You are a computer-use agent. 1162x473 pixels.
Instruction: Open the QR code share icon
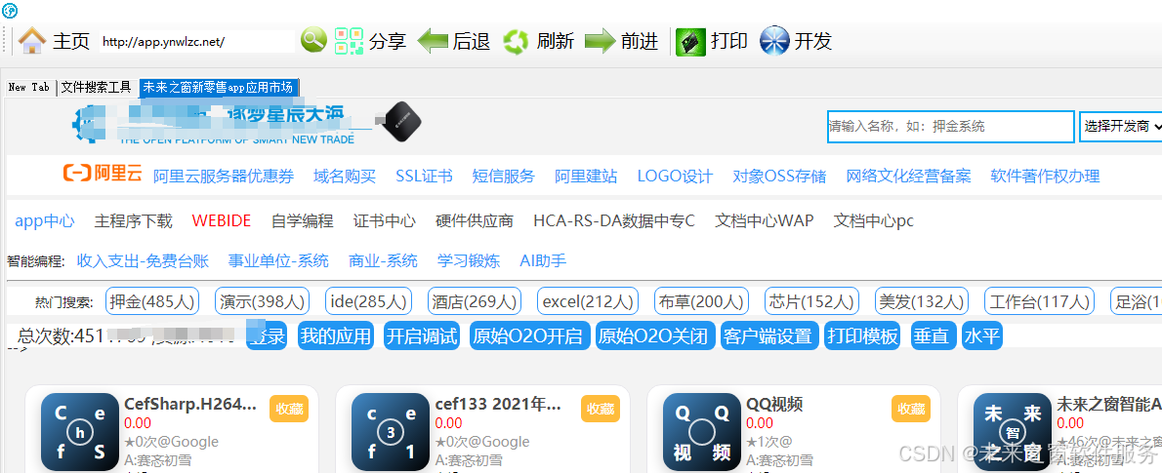coord(349,41)
